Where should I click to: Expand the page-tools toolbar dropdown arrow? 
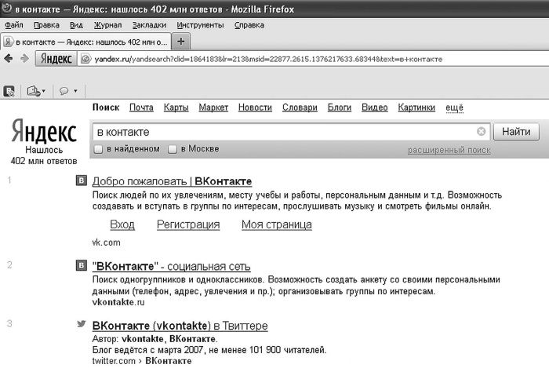[45, 91]
